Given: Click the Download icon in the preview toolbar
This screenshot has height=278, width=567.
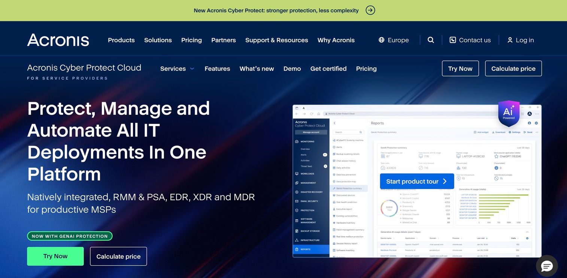Looking at the screenshot, I should coord(493,132).
